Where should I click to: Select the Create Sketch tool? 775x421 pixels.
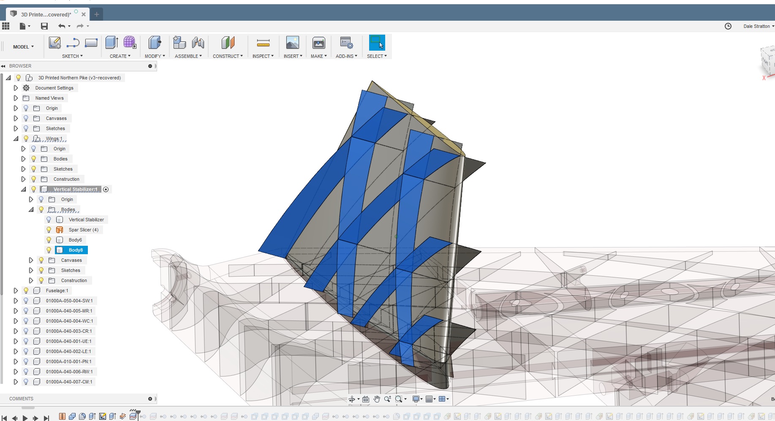click(54, 43)
